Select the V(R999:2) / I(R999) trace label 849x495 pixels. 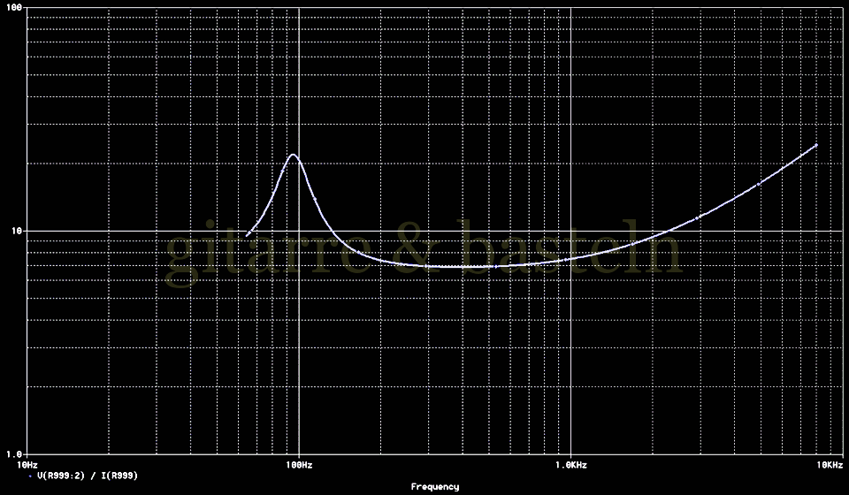coord(88,476)
